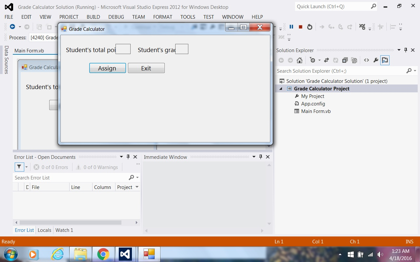
Task: Click the Student's total points text box
Action: coord(123,49)
